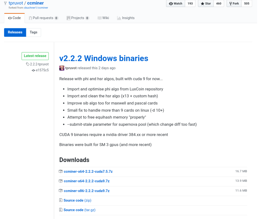Open the 193 watchers count

(x=190, y=4)
